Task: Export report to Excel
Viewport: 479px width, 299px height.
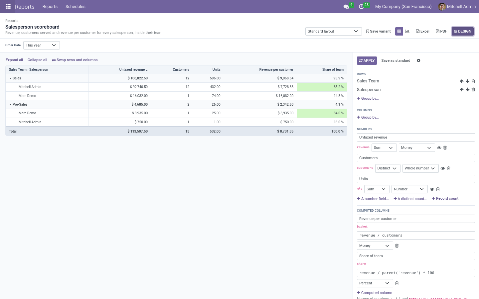Action: 422,31
